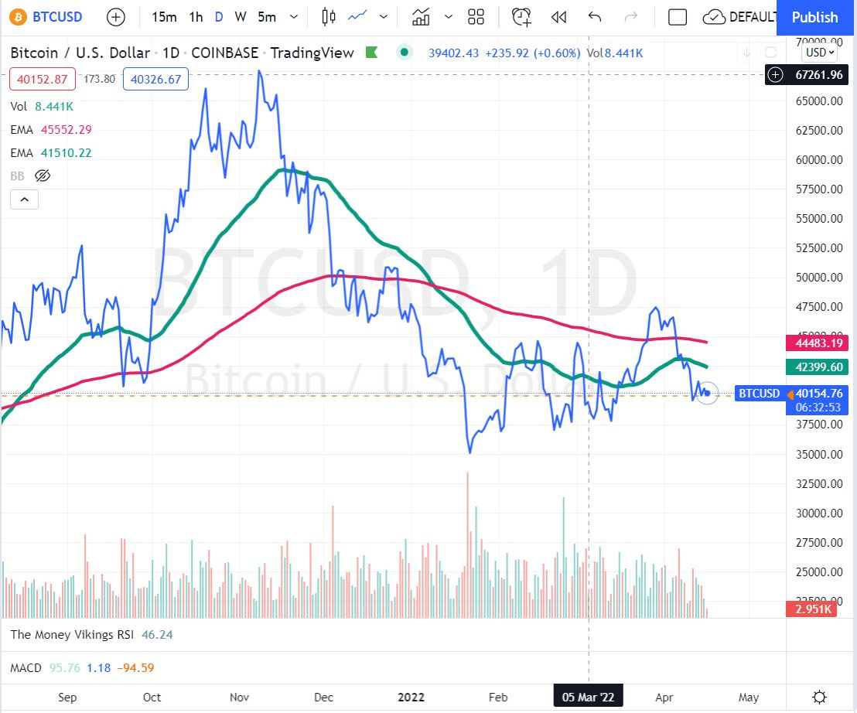Select the EMA 45552.29 indicator legend
This screenshot has height=713, width=857.
point(51,129)
